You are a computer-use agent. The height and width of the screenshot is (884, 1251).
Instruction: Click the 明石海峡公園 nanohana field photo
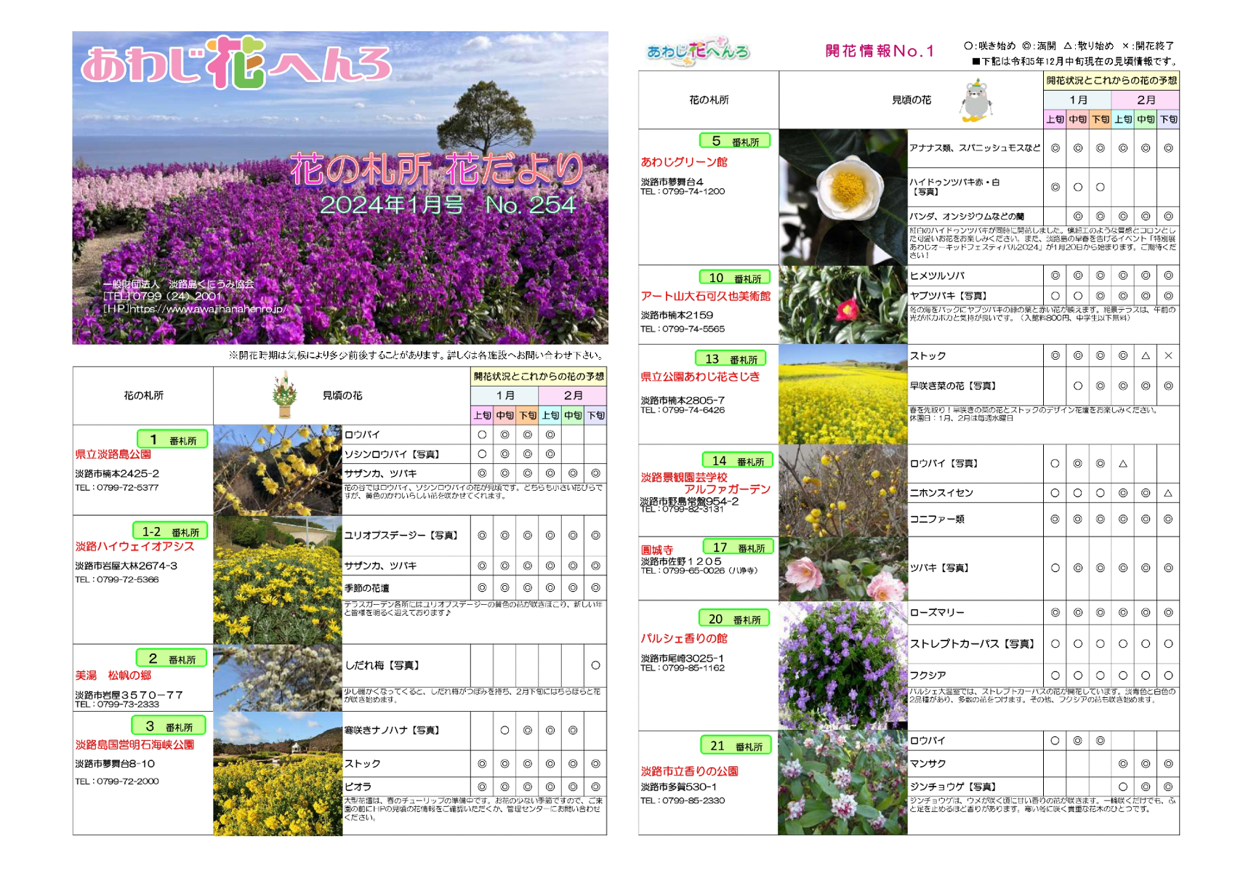278,773
